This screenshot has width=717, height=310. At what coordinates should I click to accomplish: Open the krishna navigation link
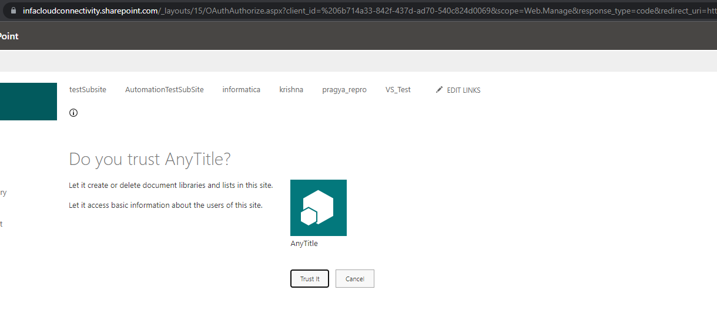292,90
